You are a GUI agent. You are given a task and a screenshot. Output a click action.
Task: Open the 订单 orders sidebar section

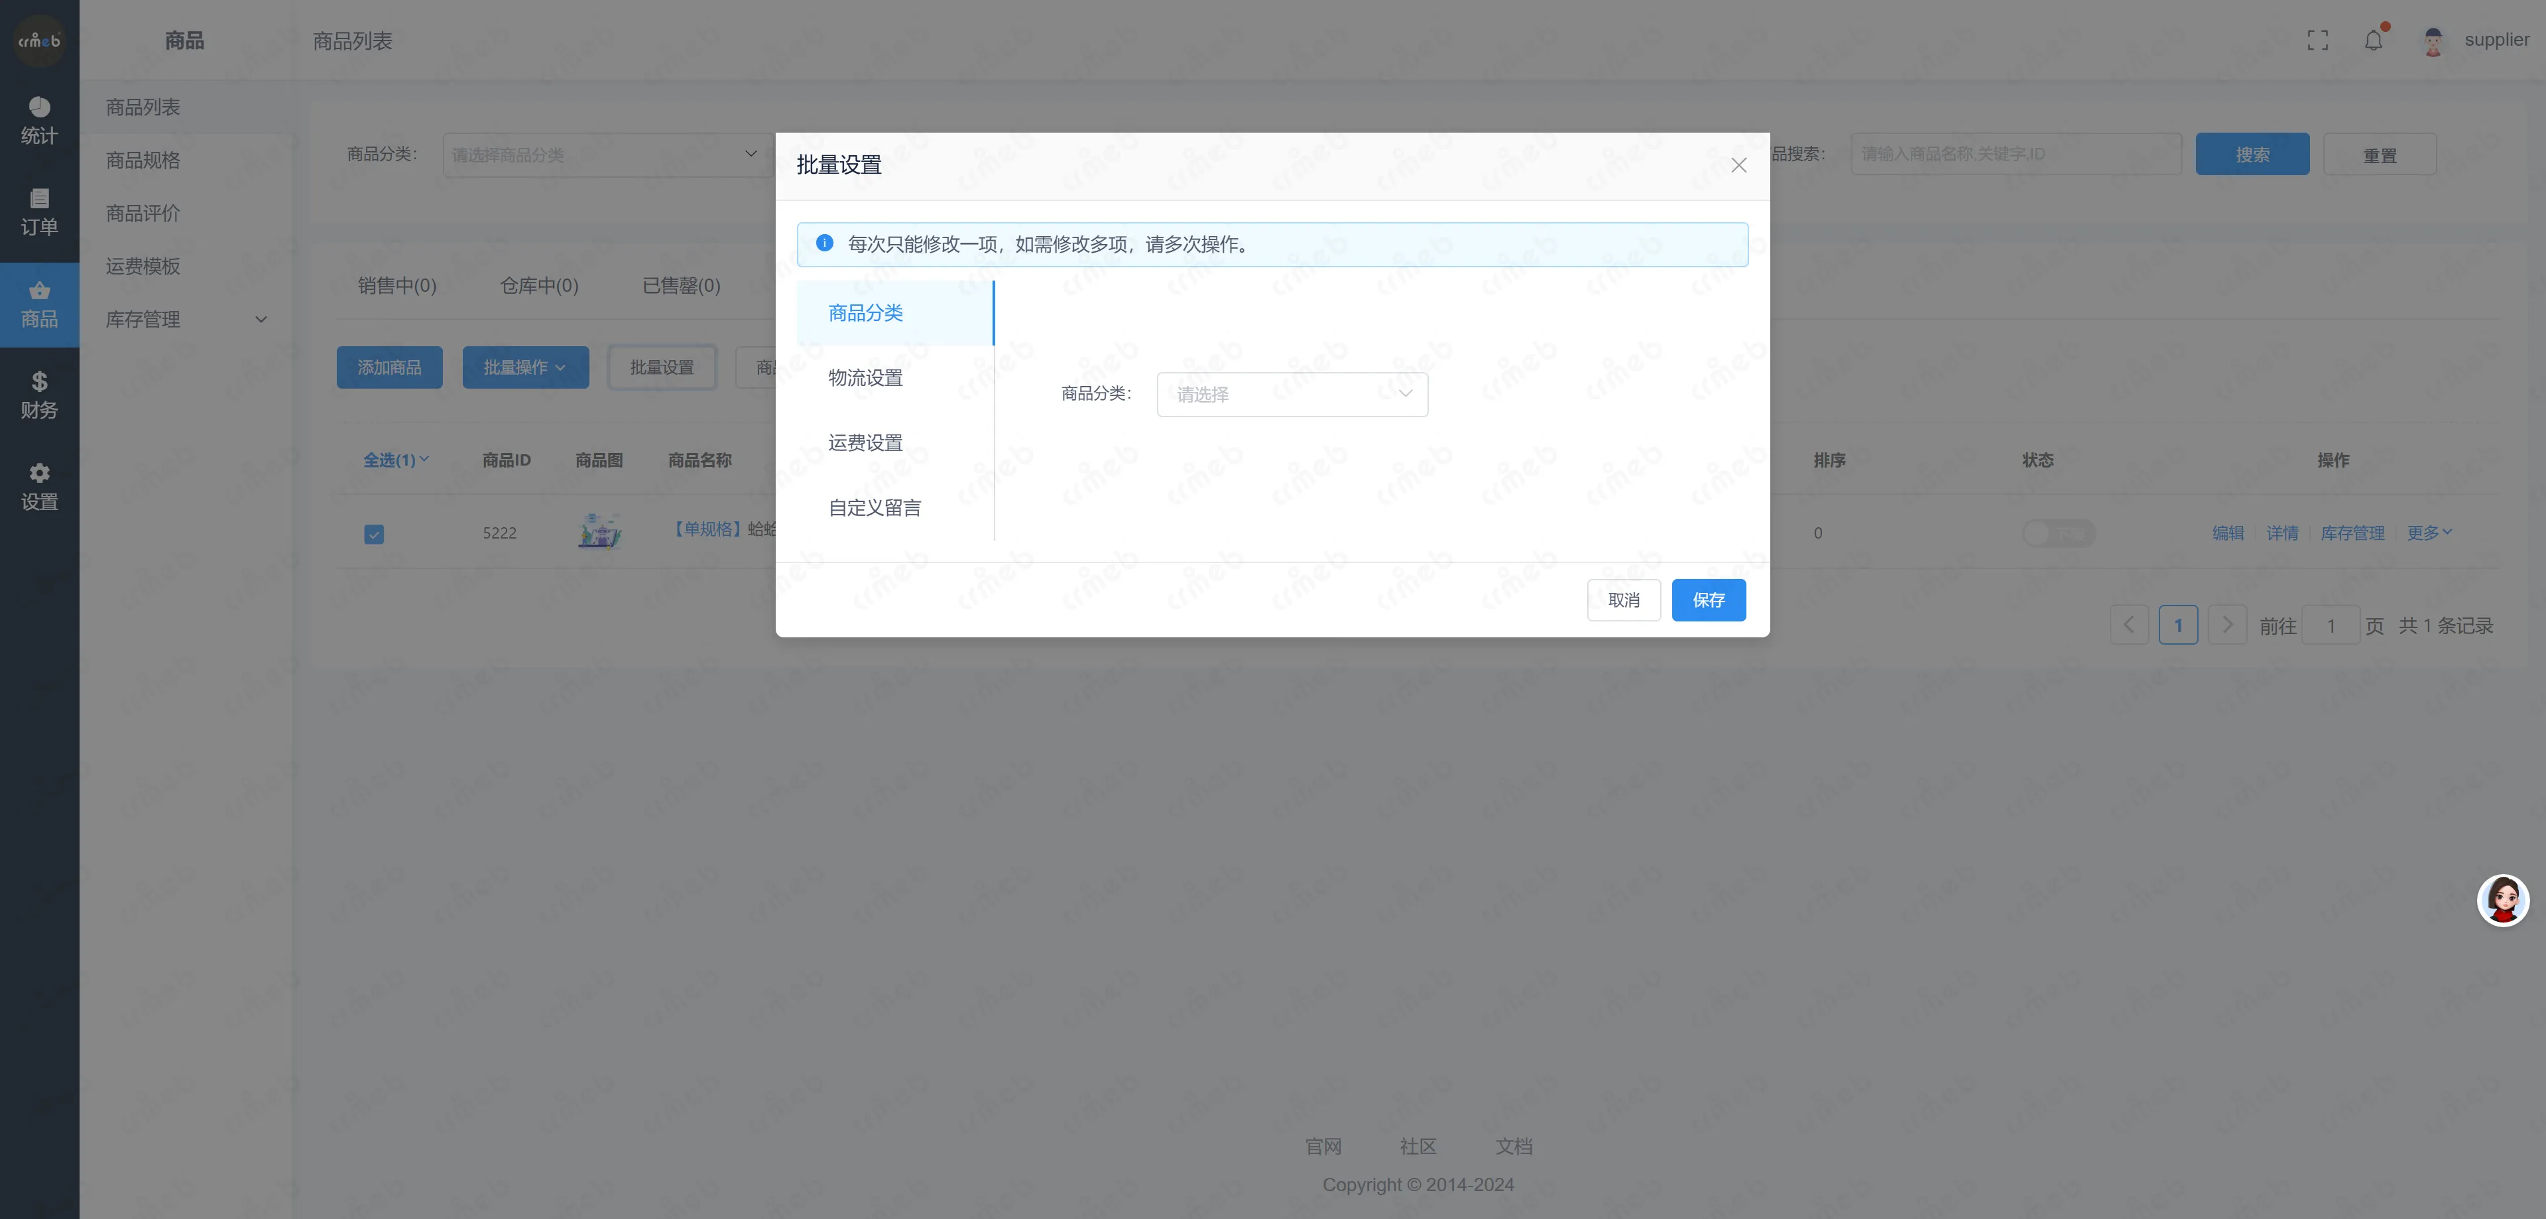pos(40,212)
